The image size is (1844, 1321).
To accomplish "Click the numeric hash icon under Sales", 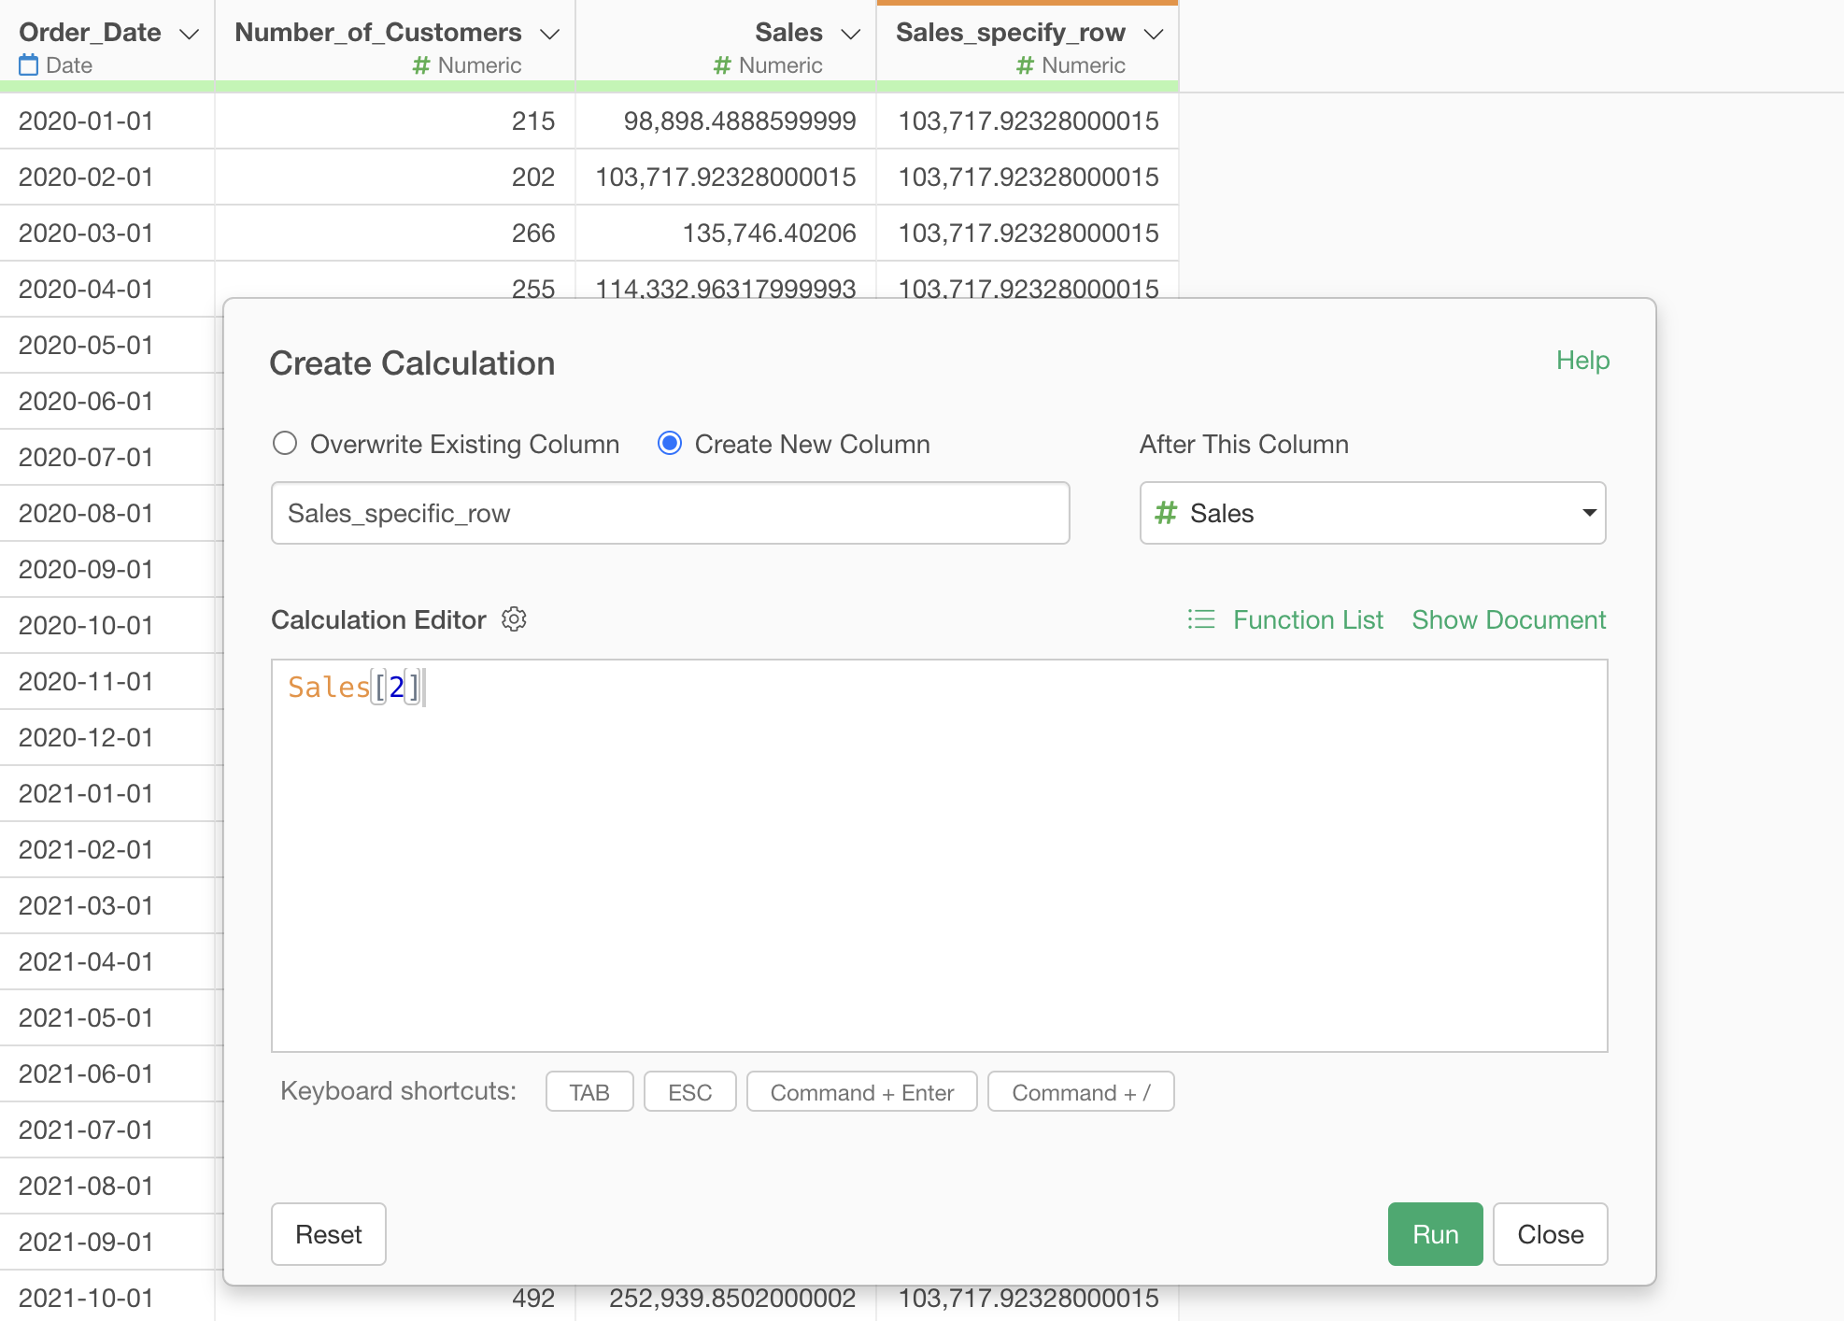I will (x=722, y=65).
